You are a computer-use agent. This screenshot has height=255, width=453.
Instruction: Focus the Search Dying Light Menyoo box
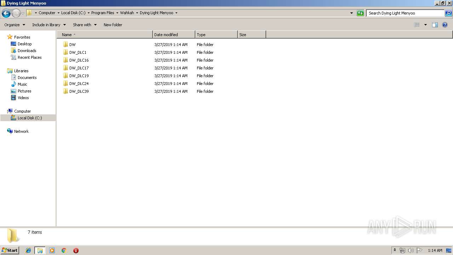coord(406,13)
